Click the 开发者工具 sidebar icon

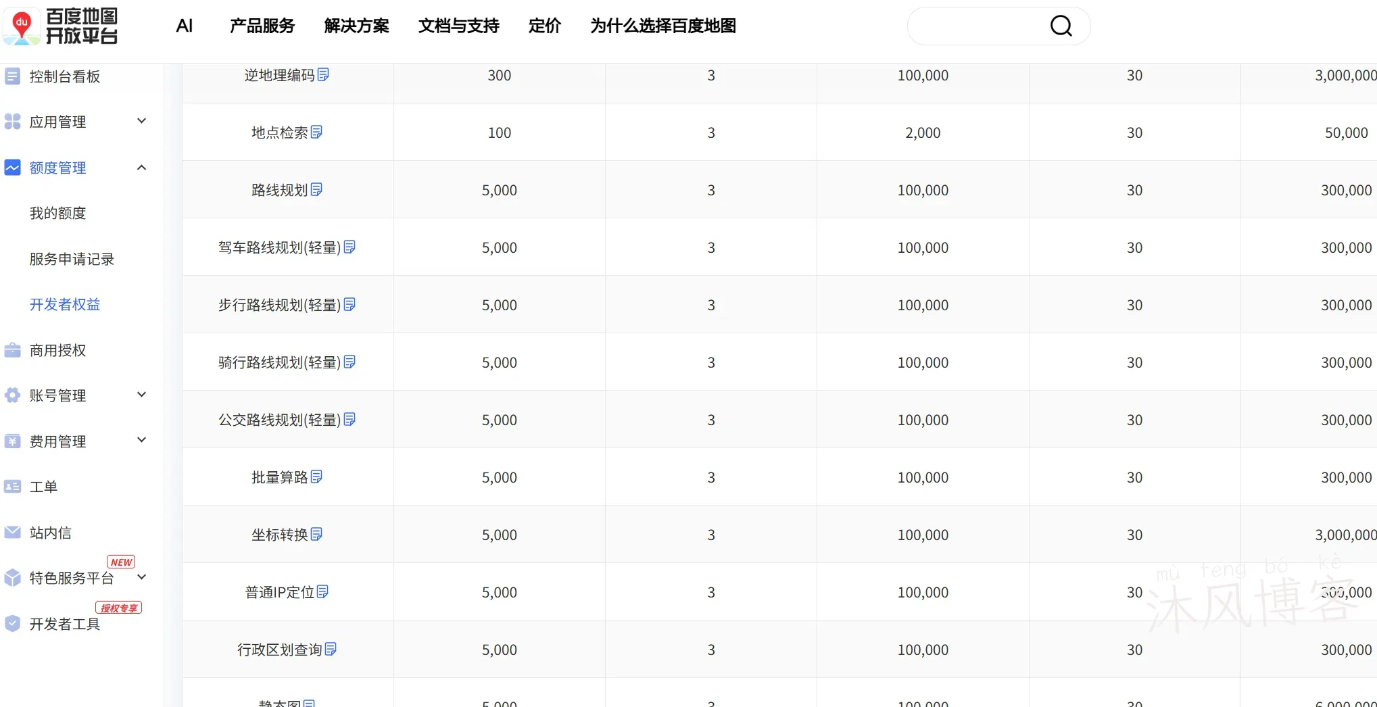tap(12, 624)
